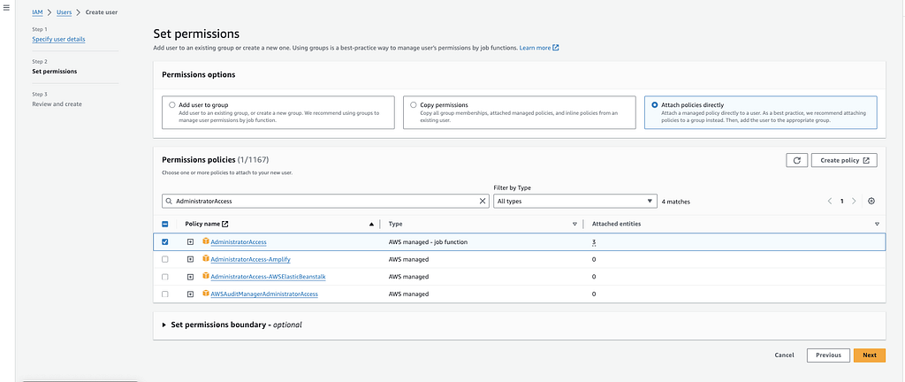Click page number 1 in pagination
This screenshot has height=382, width=905.
[841, 202]
